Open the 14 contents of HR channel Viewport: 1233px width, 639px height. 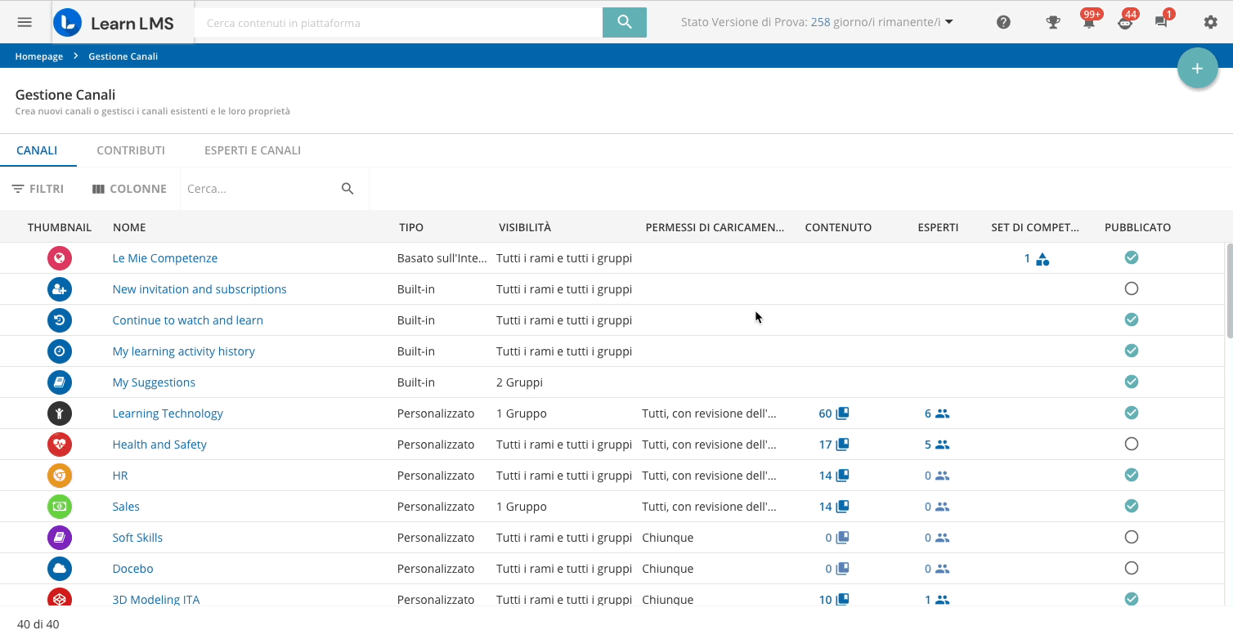[x=834, y=476]
